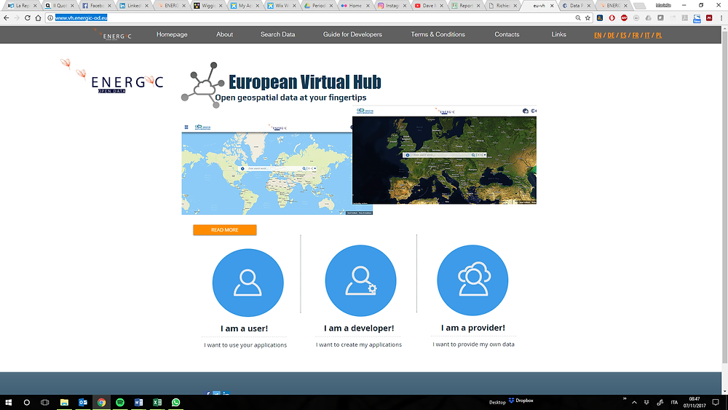Click the orange READ MORE button

pyautogui.click(x=225, y=230)
